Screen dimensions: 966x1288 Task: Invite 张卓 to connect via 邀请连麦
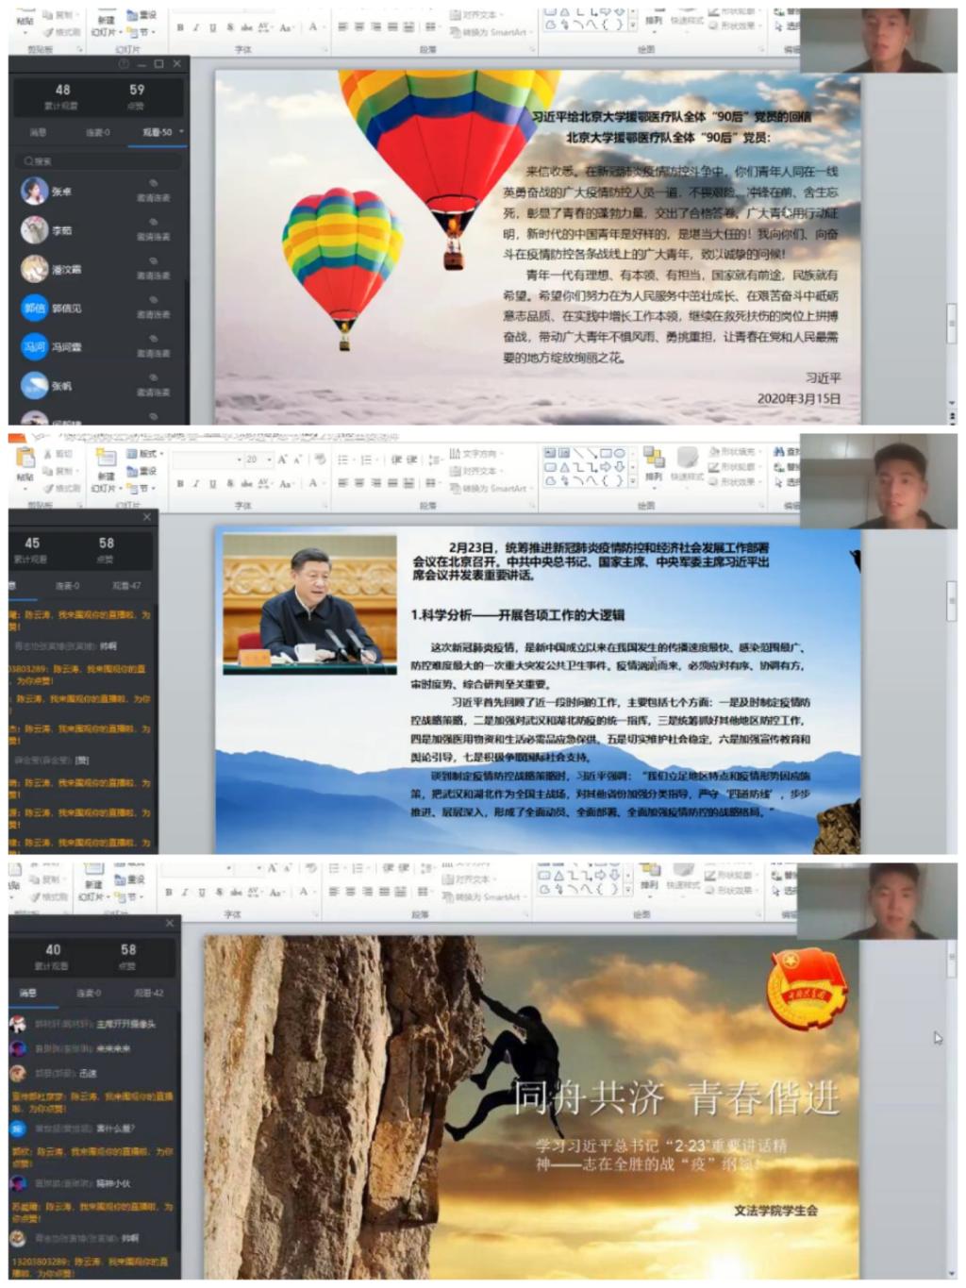point(153,198)
